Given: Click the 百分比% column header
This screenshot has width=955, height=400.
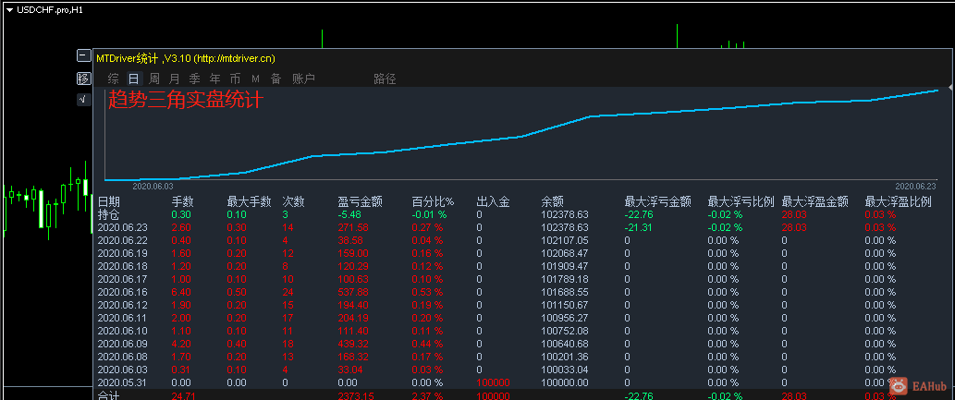Looking at the screenshot, I should pyautogui.click(x=434, y=201).
